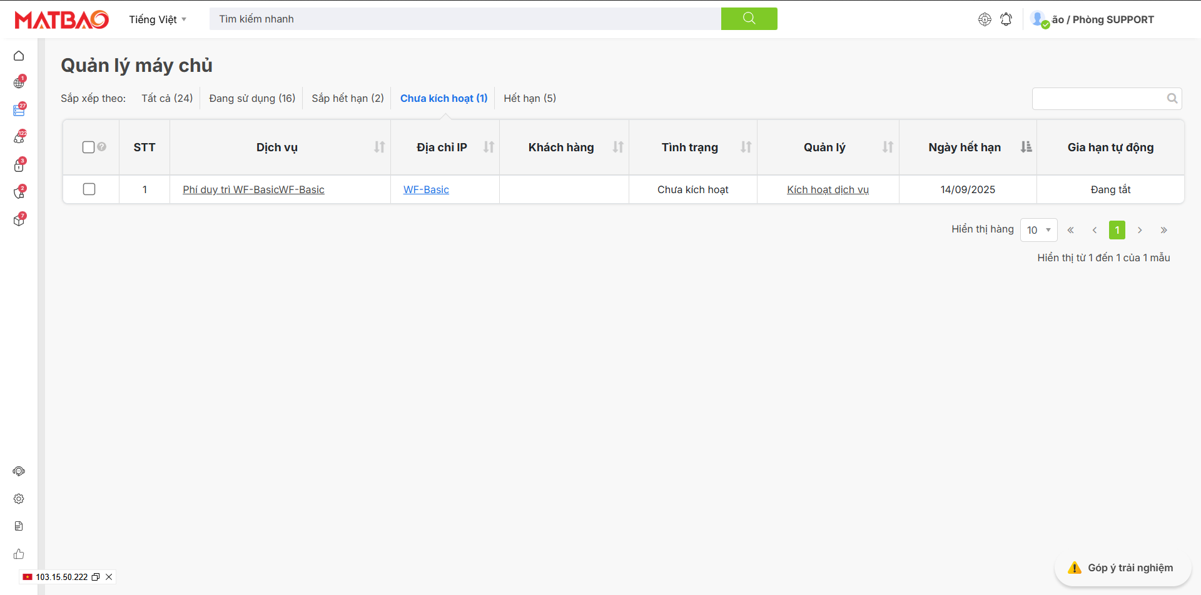This screenshot has width=1201, height=595.
Task: Focus the table filter search field
Action: pos(1098,98)
